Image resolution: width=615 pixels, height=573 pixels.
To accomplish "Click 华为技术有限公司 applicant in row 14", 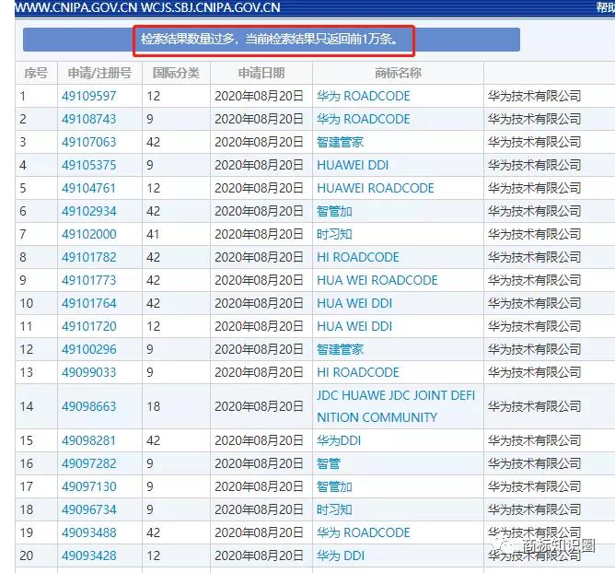I will coord(534,406).
